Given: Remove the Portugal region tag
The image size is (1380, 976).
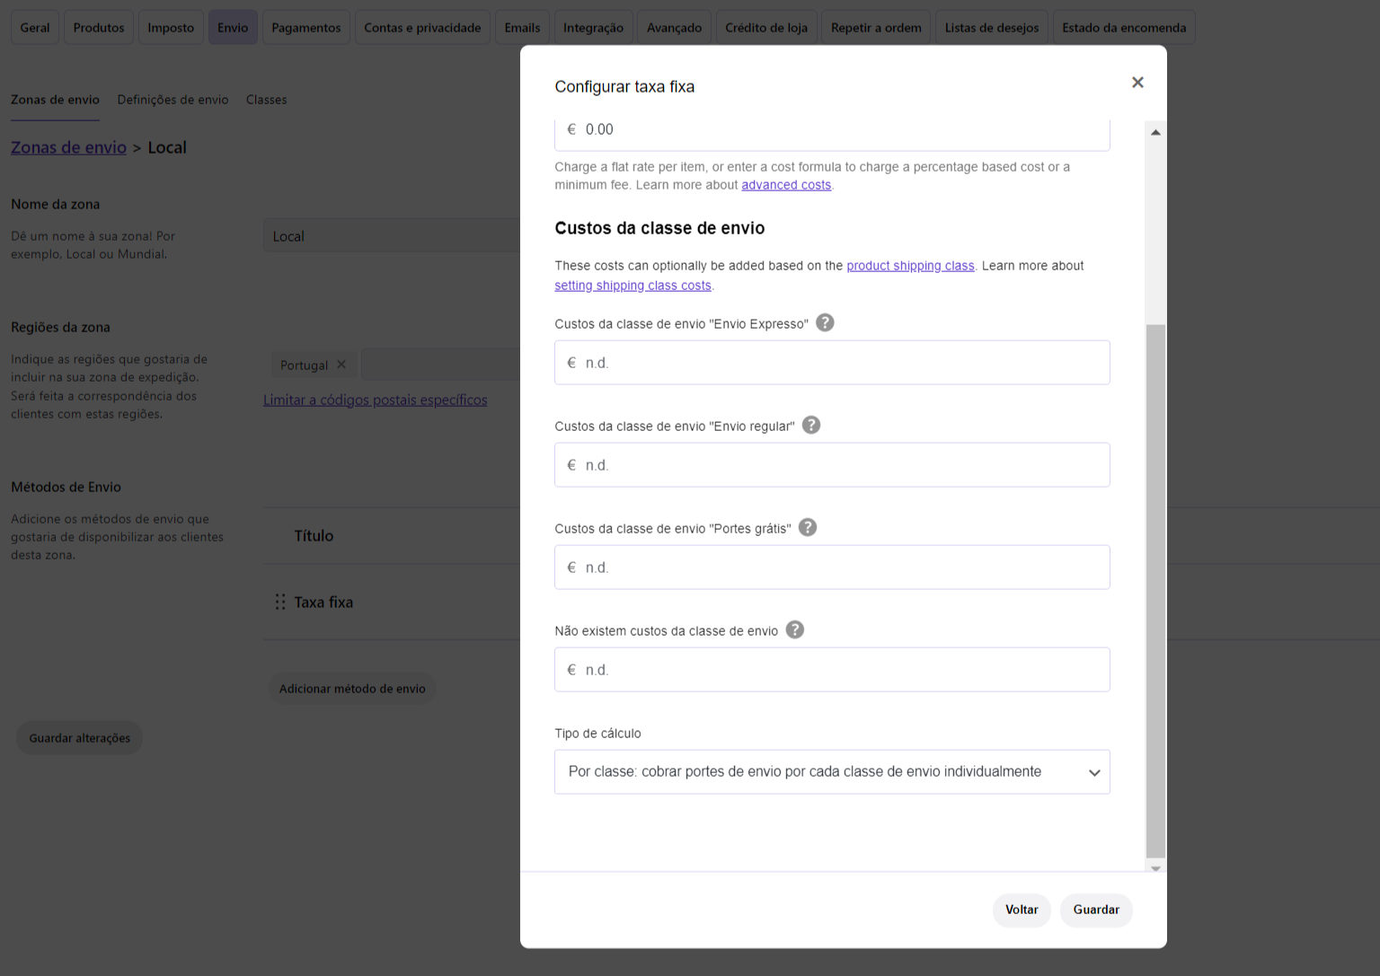Looking at the screenshot, I should pyautogui.click(x=341, y=365).
